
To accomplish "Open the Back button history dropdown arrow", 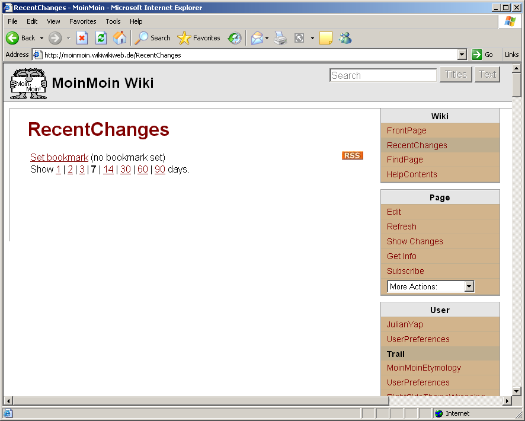I will (41, 38).
